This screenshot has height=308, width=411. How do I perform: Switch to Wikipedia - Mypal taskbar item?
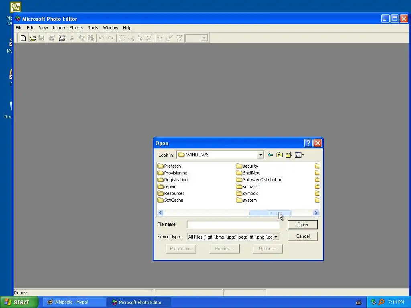[x=74, y=302]
